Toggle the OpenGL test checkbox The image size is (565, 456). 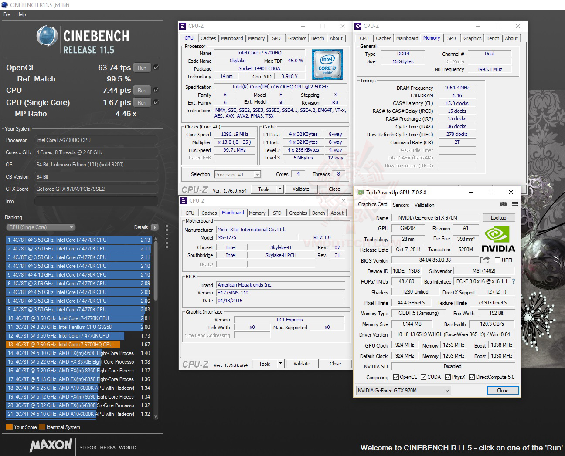156,68
